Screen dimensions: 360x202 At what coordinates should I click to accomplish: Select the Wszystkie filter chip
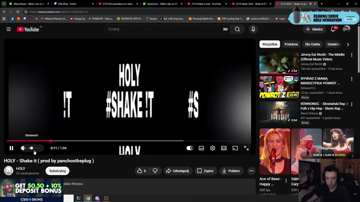270,44
